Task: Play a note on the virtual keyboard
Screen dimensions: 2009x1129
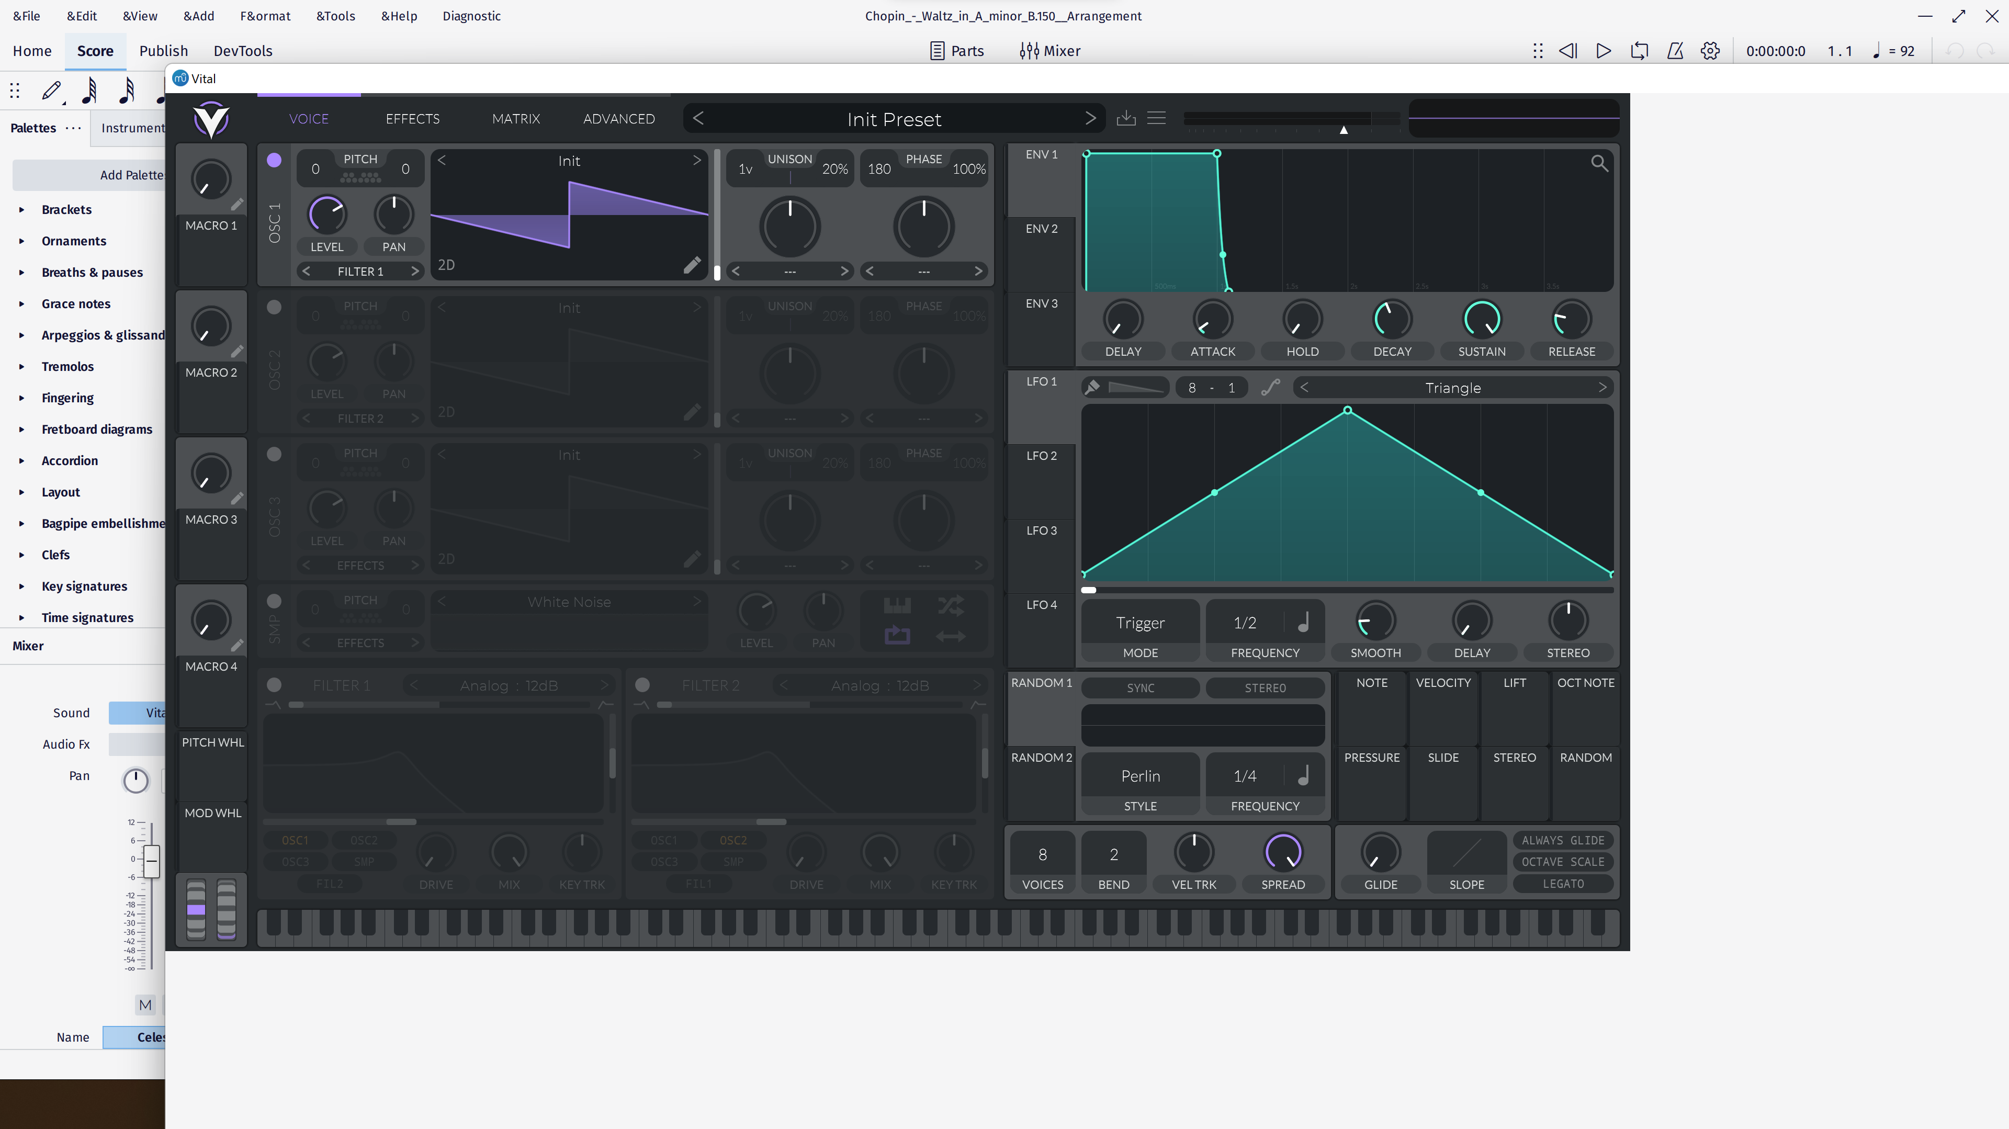Action: (936, 932)
